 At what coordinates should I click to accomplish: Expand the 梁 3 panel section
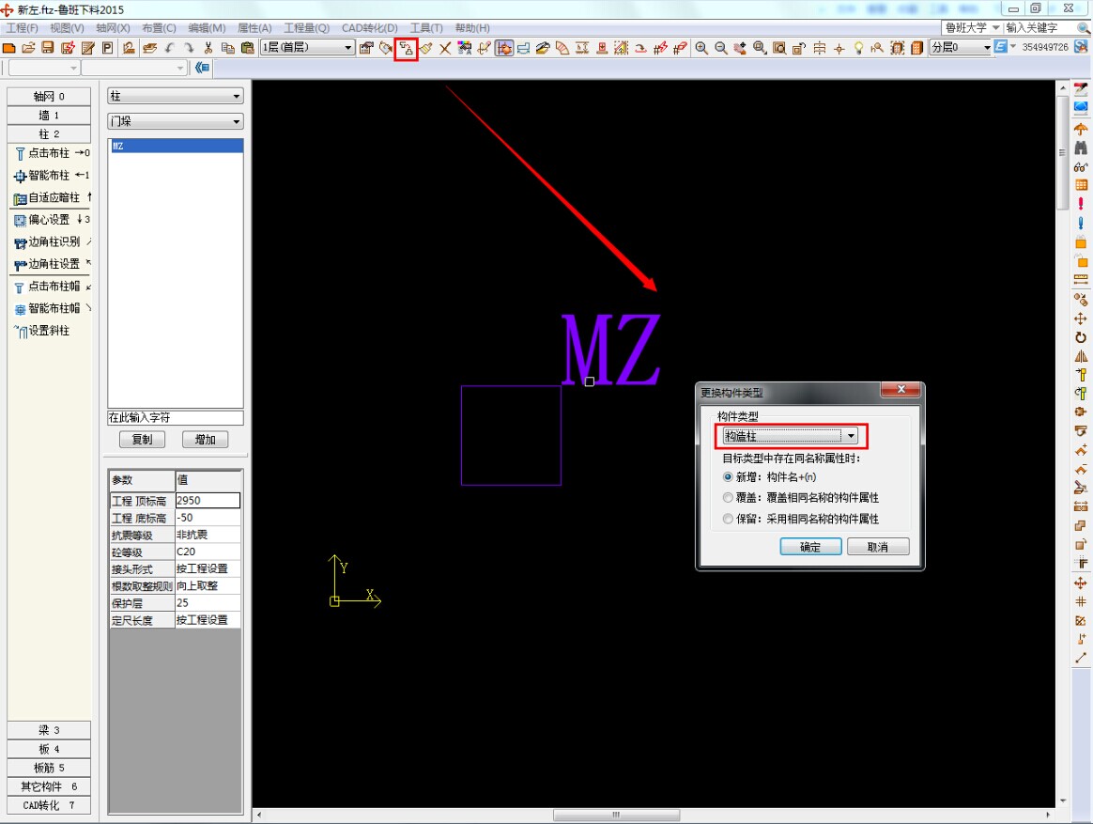49,730
